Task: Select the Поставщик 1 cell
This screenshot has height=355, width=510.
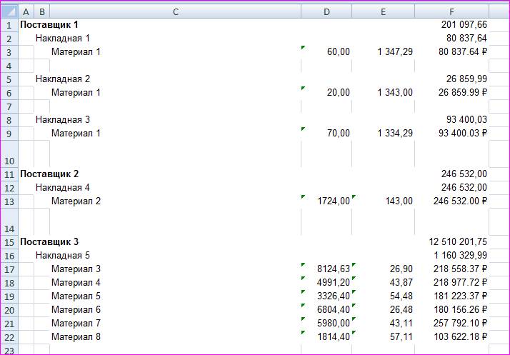Action: [x=59, y=25]
